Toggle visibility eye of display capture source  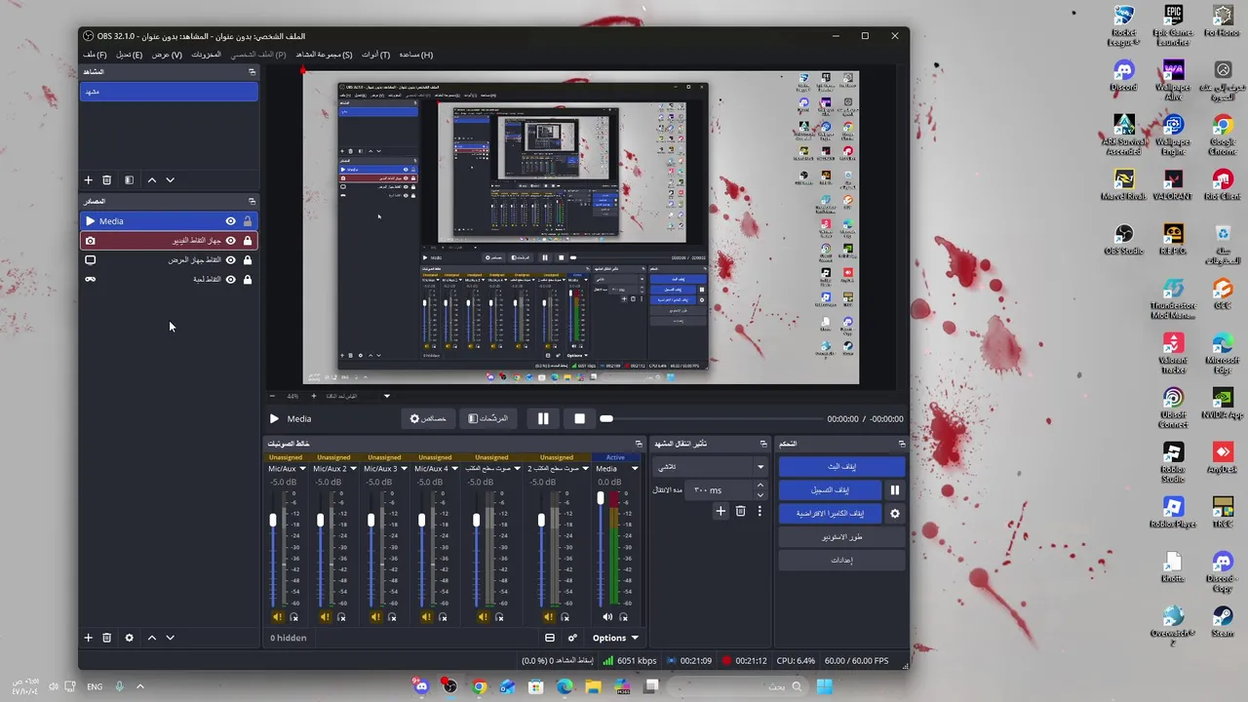[230, 260]
